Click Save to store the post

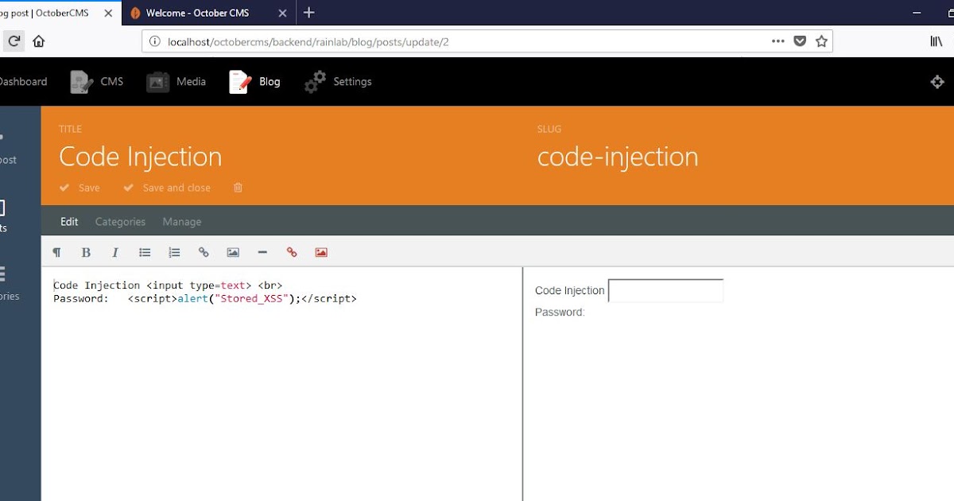tap(79, 188)
